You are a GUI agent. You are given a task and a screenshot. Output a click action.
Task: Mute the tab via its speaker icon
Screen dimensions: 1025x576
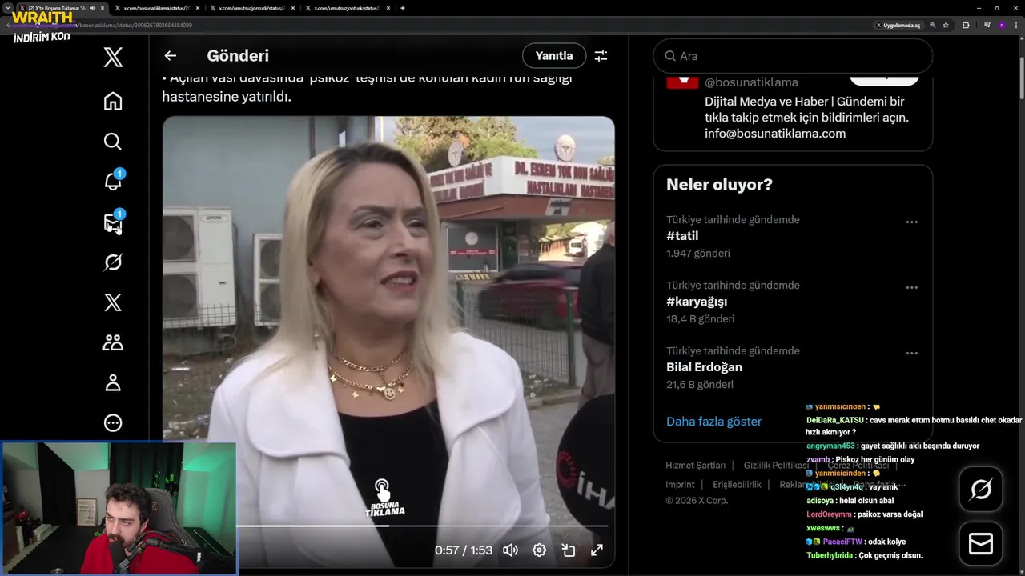coord(93,8)
